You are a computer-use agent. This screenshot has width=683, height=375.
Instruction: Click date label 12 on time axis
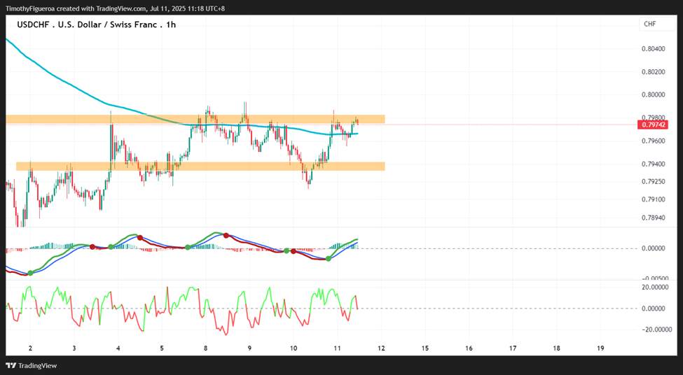tap(381, 348)
